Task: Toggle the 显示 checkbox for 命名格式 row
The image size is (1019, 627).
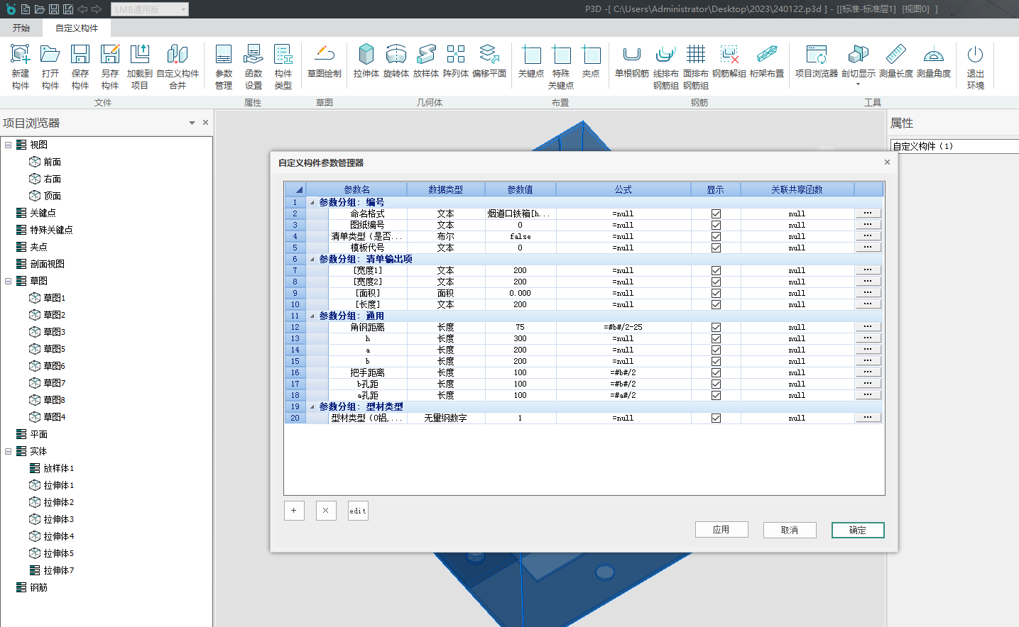Action: coord(716,214)
